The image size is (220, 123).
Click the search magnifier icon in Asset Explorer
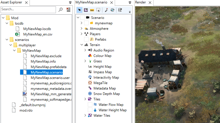pos(61,10)
